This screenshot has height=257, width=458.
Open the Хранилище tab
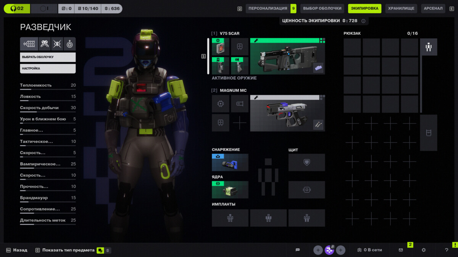click(401, 8)
